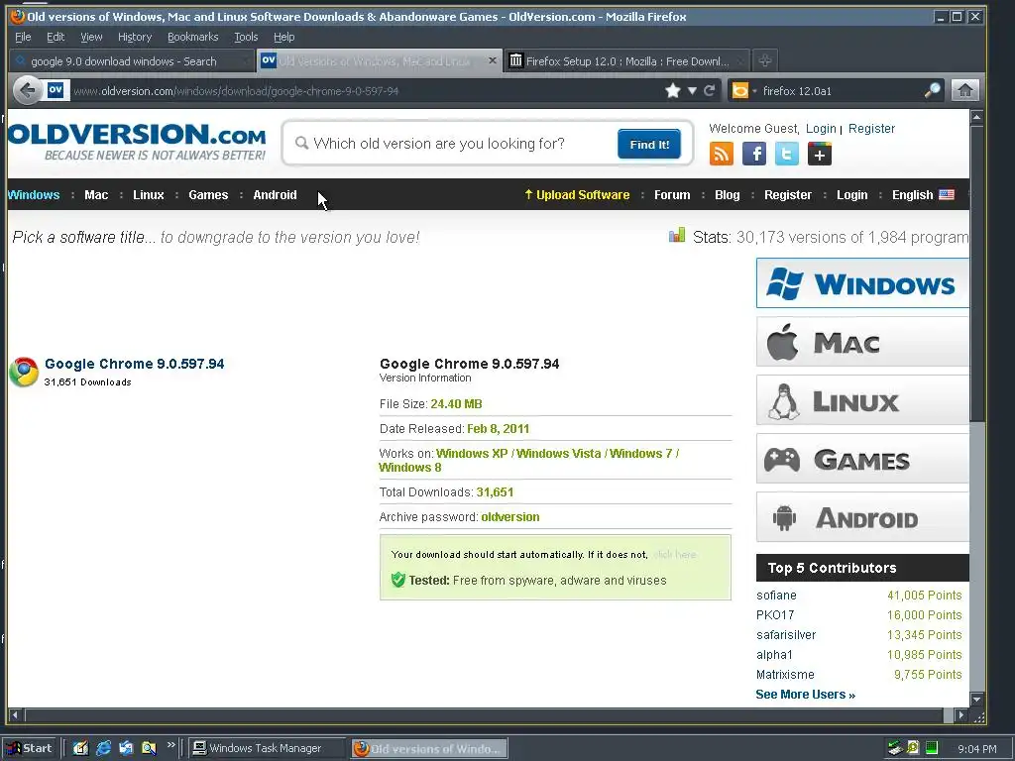This screenshot has height=761, width=1015.
Task: Open the Edit menu
Action: pyautogui.click(x=56, y=37)
